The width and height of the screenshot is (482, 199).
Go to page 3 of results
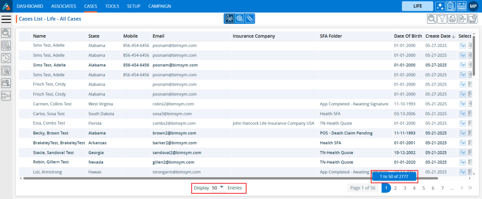[405, 188]
